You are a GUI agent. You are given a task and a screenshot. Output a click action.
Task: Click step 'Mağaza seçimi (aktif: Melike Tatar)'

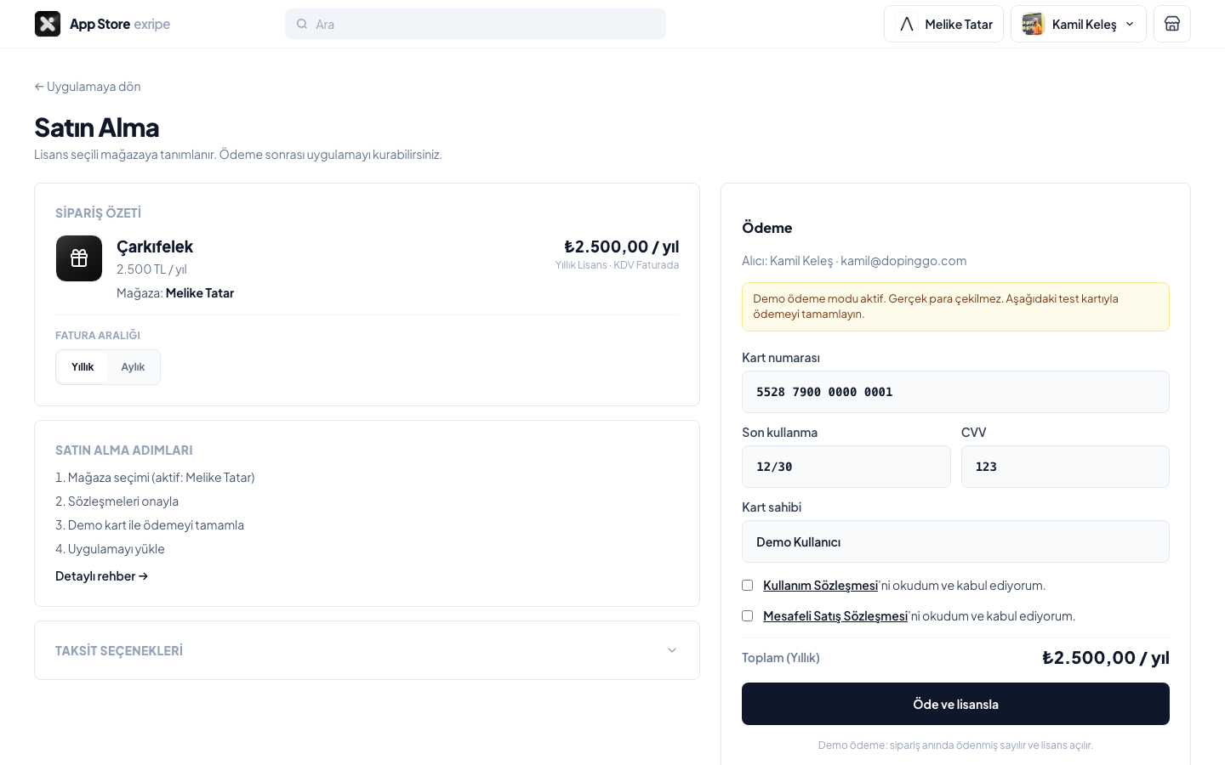click(156, 478)
